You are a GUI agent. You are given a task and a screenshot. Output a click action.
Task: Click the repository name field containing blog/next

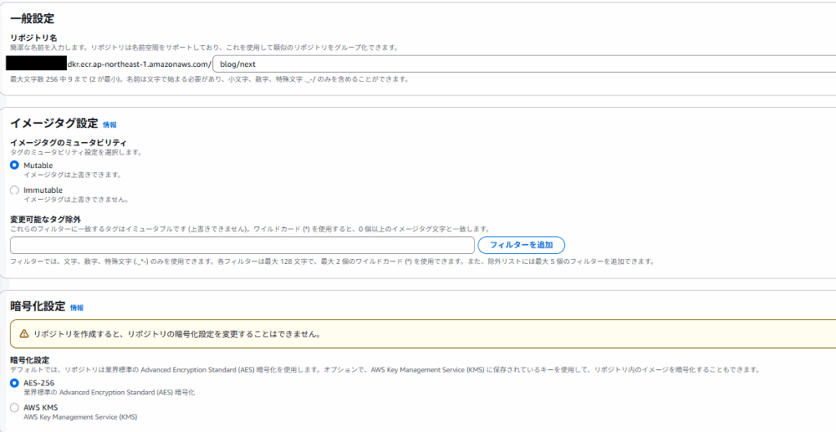pos(522,63)
